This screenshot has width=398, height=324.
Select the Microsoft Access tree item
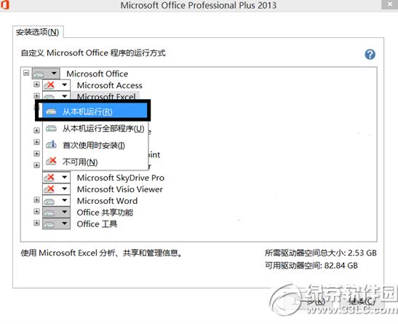coord(109,85)
